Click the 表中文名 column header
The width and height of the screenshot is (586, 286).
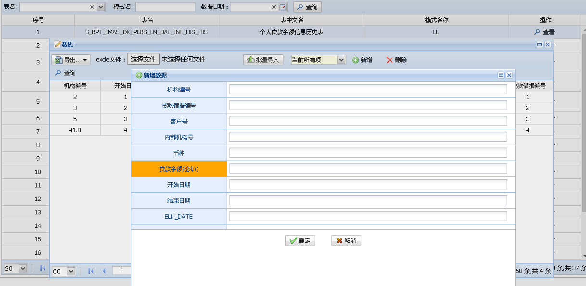tap(292, 20)
